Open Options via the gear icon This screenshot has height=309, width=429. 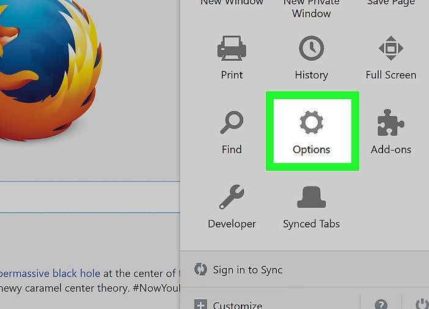point(311,124)
